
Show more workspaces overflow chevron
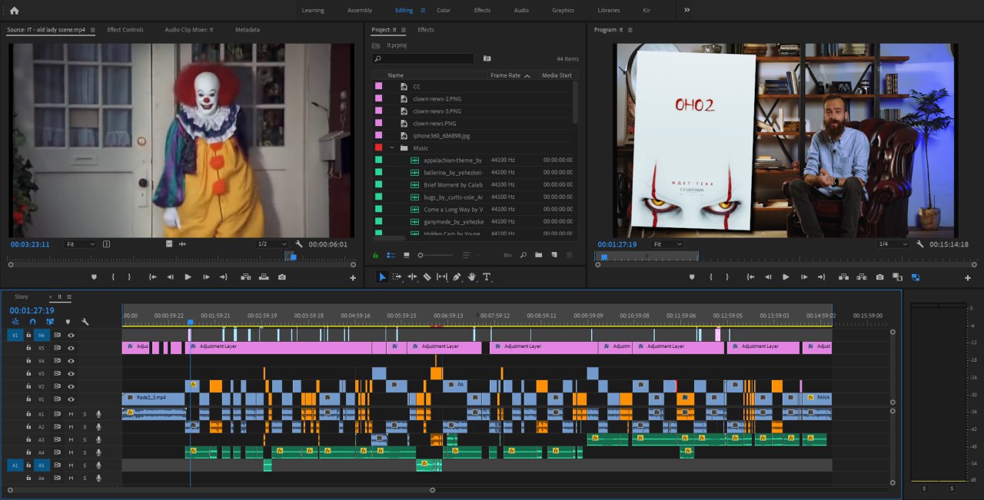(x=686, y=10)
